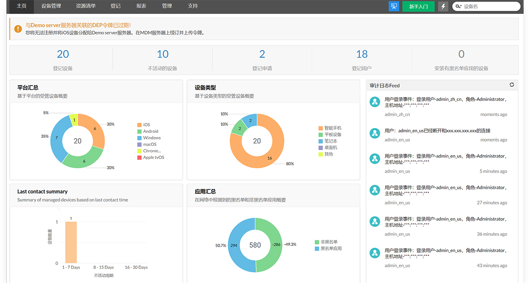Open the 登记设备 count of 20
The width and height of the screenshot is (530, 283).
63,54
